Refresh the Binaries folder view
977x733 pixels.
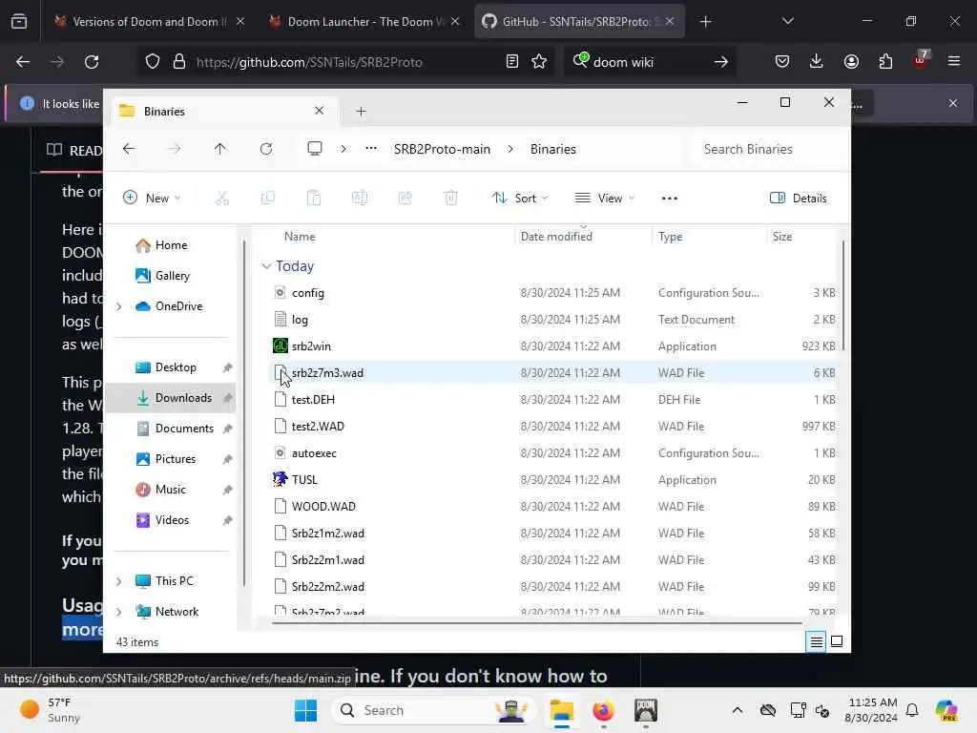click(x=266, y=149)
